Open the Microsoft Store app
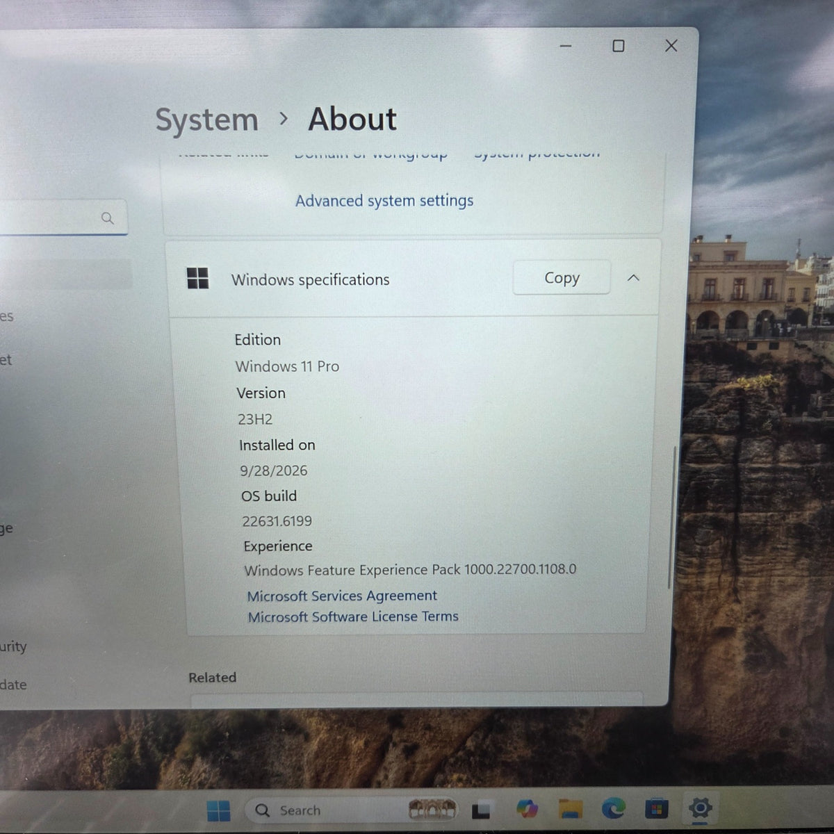The width and height of the screenshot is (834, 834). point(656,808)
